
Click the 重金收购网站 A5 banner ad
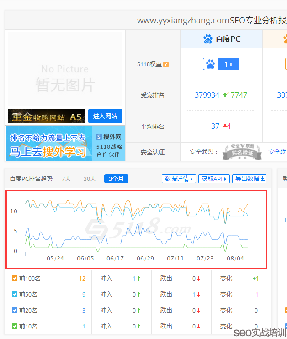pyautogui.click(x=46, y=116)
